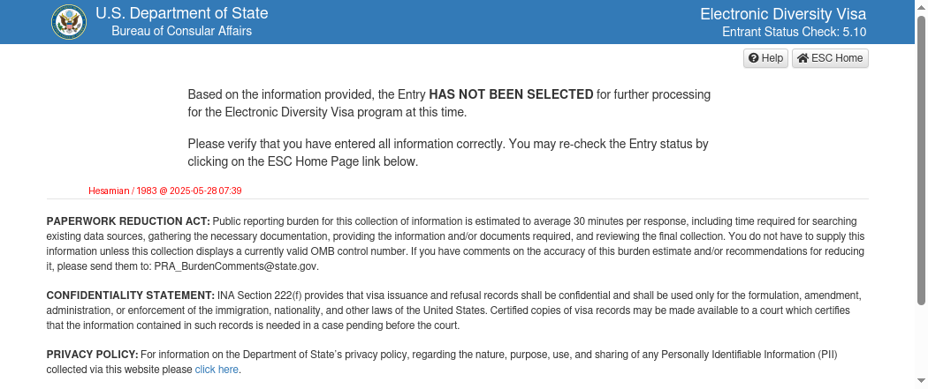
Task: Click the "PAPERWORK REDUCTION ACT:" heading
Action: point(128,221)
